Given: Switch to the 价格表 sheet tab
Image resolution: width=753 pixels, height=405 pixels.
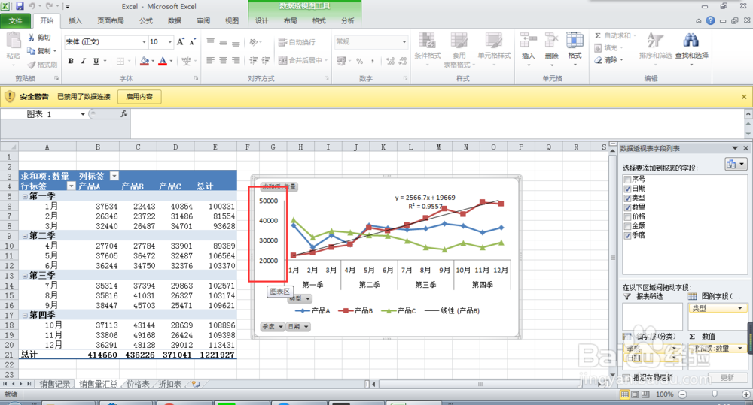Looking at the screenshot, I should coord(138,384).
